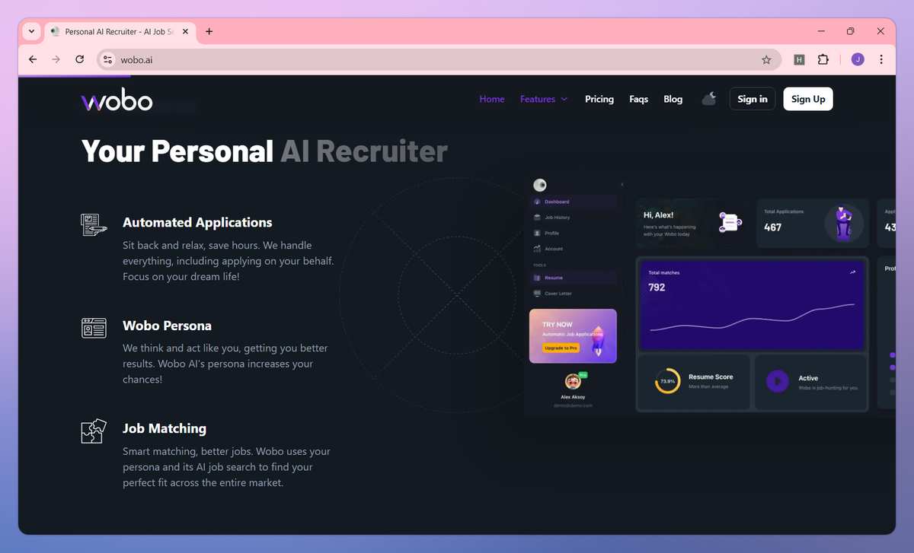The width and height of the screenshot is (914, 553).
Task: Click the Your Personal AI Recruiter headline
Action: tap(264, 151)
